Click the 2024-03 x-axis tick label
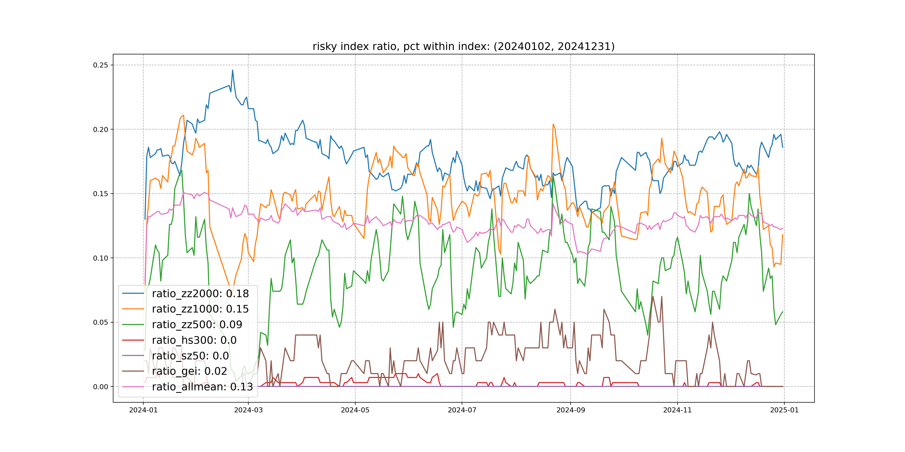This screenshot has width=905, height=452. tap(248, 410)
